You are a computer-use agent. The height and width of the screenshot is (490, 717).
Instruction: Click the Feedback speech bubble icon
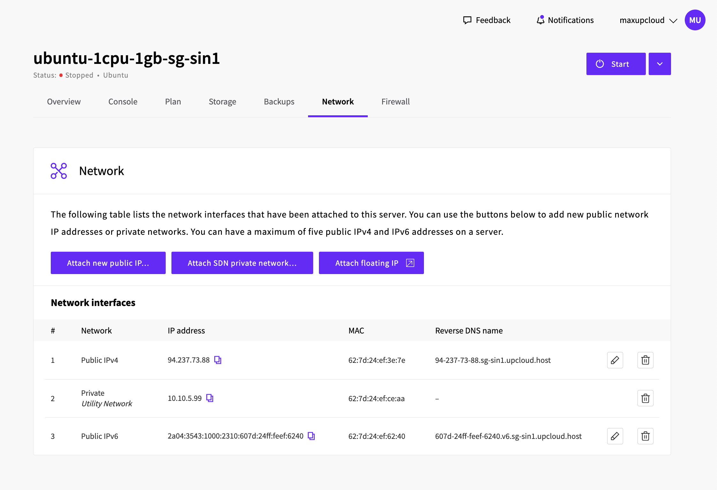pos(467,20)
